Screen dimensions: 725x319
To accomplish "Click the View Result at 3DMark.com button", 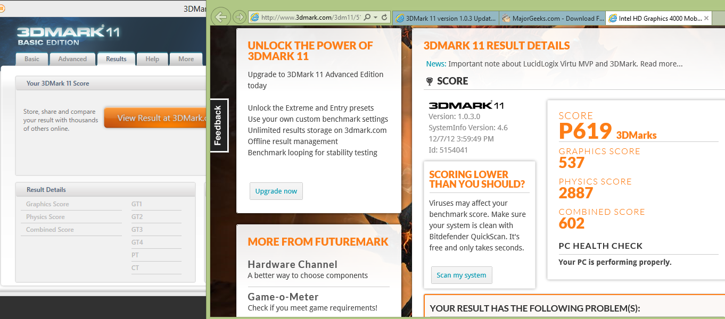I will [155, 118].
